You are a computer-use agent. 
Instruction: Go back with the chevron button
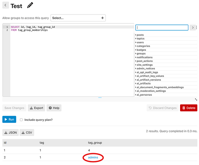tap(6, 5)
